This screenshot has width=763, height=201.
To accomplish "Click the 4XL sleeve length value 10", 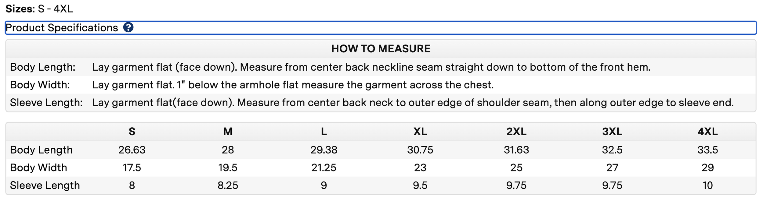I will 708,185.
